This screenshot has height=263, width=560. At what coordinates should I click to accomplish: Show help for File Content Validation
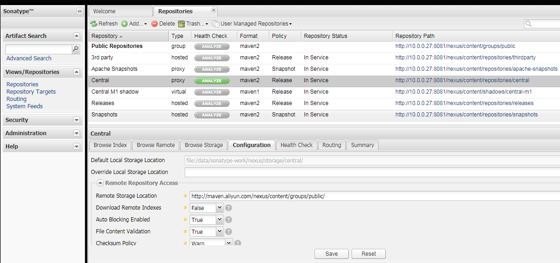[x=229, y=231]
